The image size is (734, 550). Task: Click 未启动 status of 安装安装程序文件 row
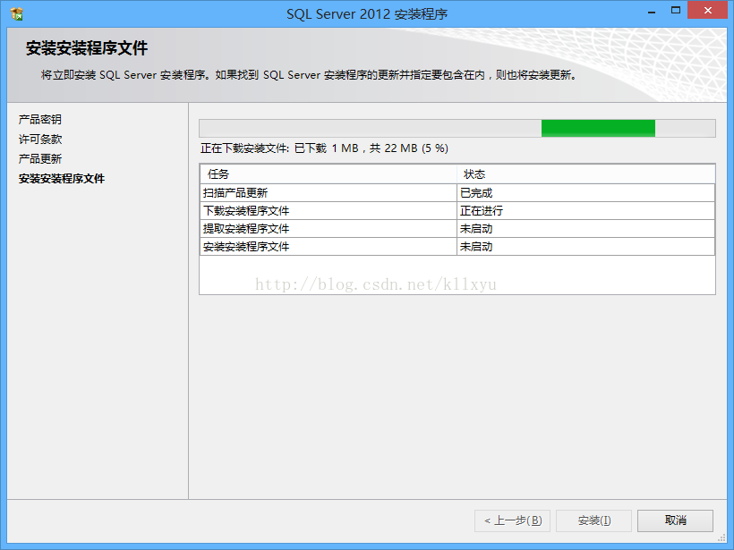click(586, 247)
